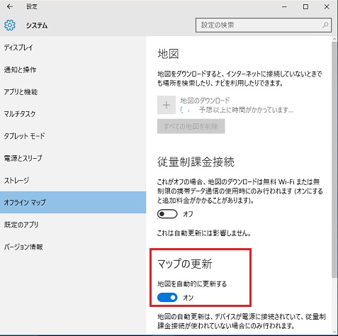This screenshot has height=336, width=338.
Task: Click the vertical scrollbar thumb
Action: click(x=334, y=160)
